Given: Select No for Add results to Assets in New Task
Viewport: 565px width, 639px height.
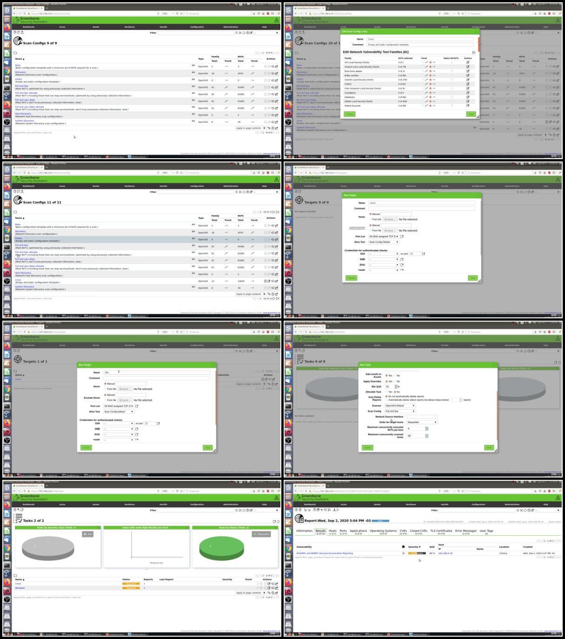Looking at the screenshot, I should (395, 376).
